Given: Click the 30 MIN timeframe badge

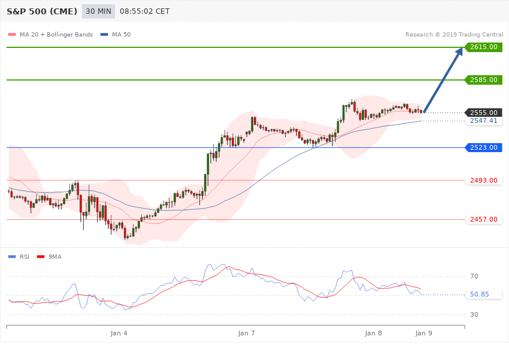Looking at the screenshot, I should coord(98,11).
